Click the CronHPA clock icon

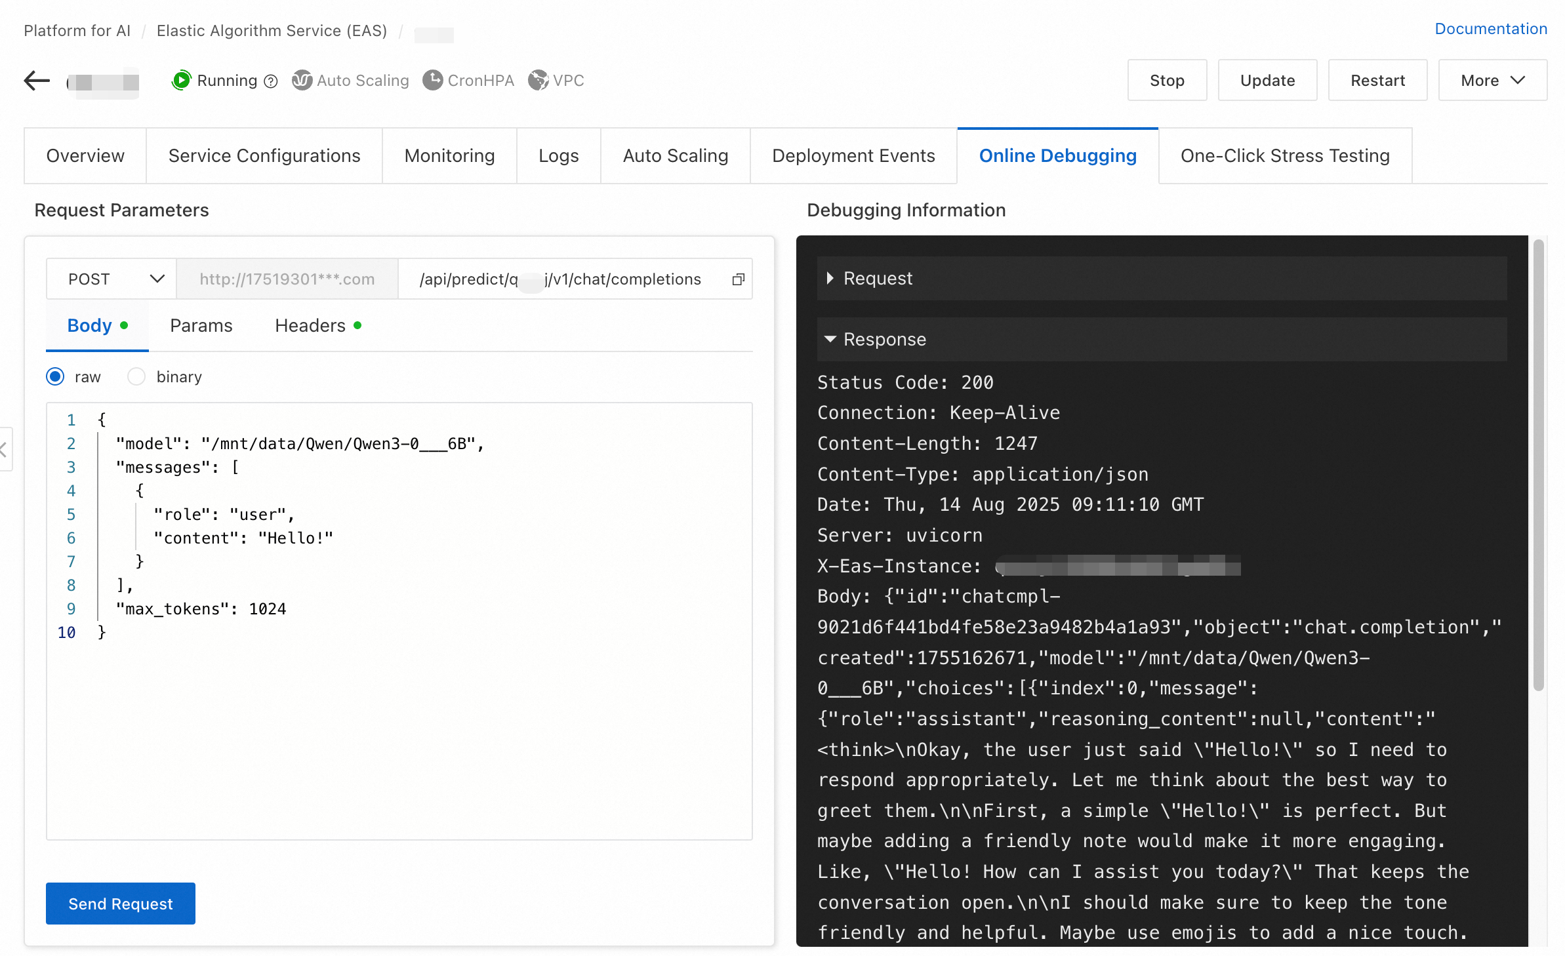coord(433,80)
